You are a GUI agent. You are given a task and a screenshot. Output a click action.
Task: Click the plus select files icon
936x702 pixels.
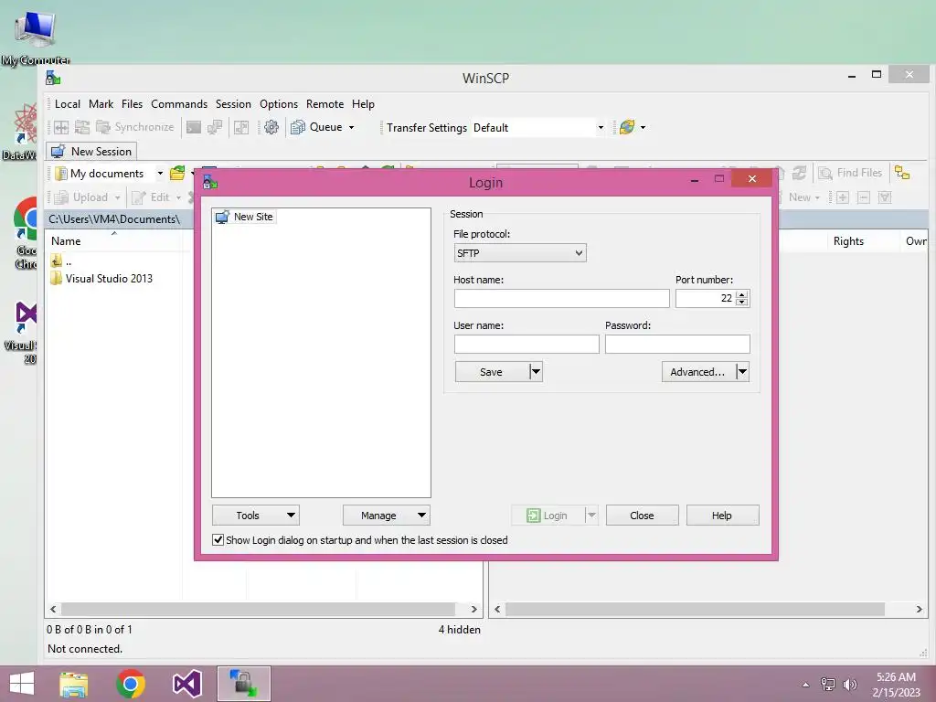click(842, 197)
